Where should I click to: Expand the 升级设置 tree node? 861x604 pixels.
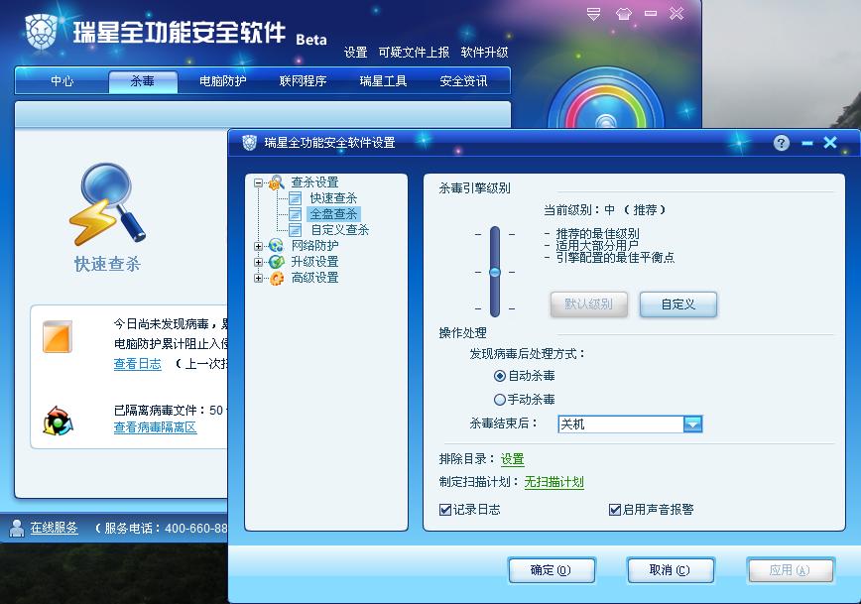point(258,263)
